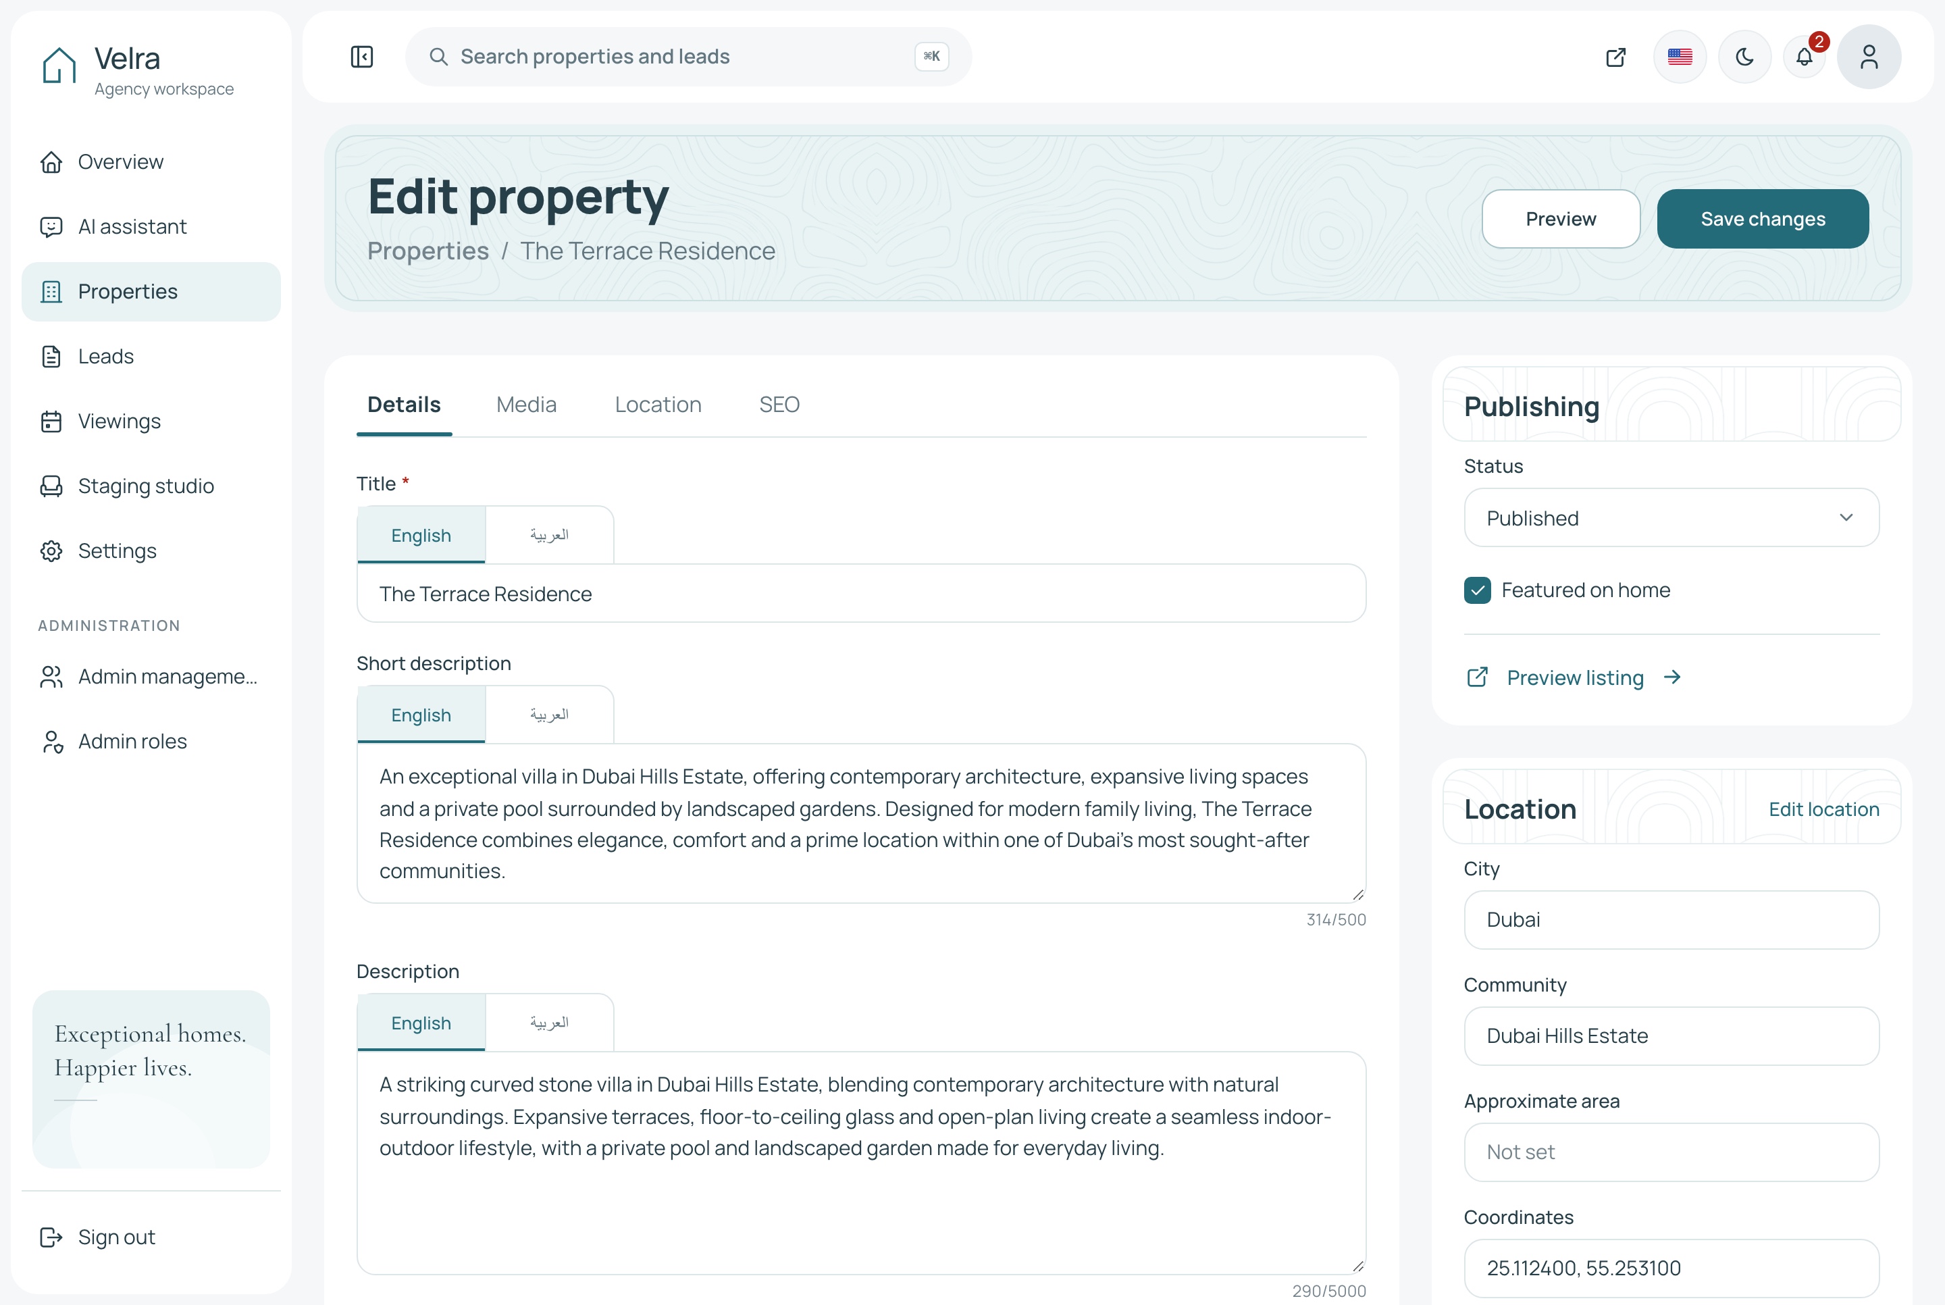Click the search magnifier icon
The height and width of the screenshot is (1305, 1945).
point(438,57)
